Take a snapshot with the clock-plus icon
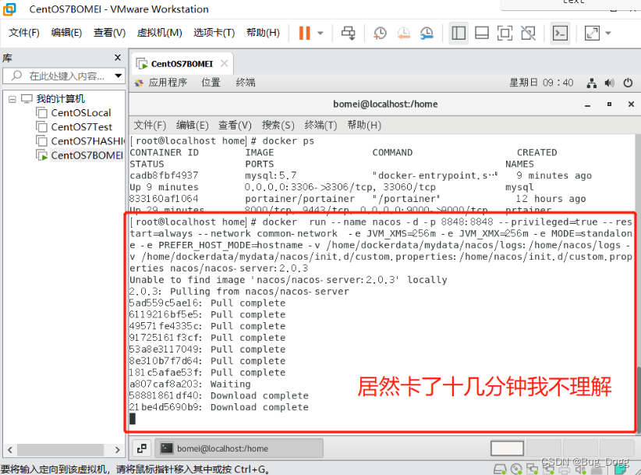 (x=380, y=33)
